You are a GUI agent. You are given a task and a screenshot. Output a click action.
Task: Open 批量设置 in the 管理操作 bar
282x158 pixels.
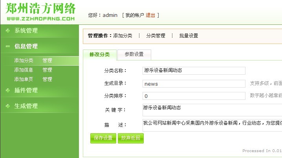[189, 36]
